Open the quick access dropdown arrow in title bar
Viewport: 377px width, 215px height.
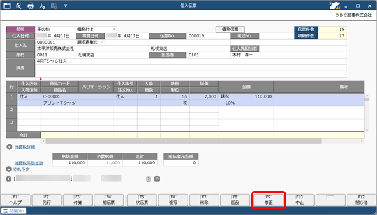[x=65, y=5]
